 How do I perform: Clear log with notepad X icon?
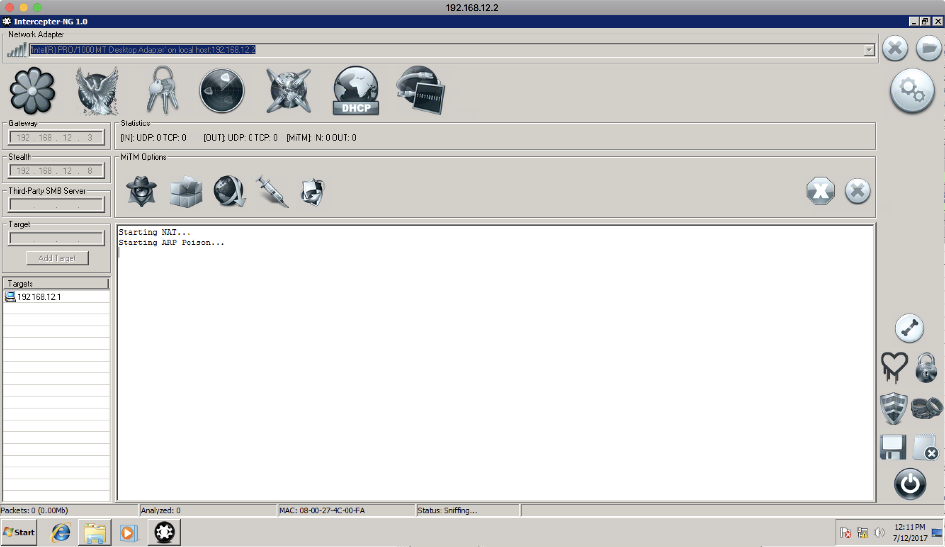[925, 447]
